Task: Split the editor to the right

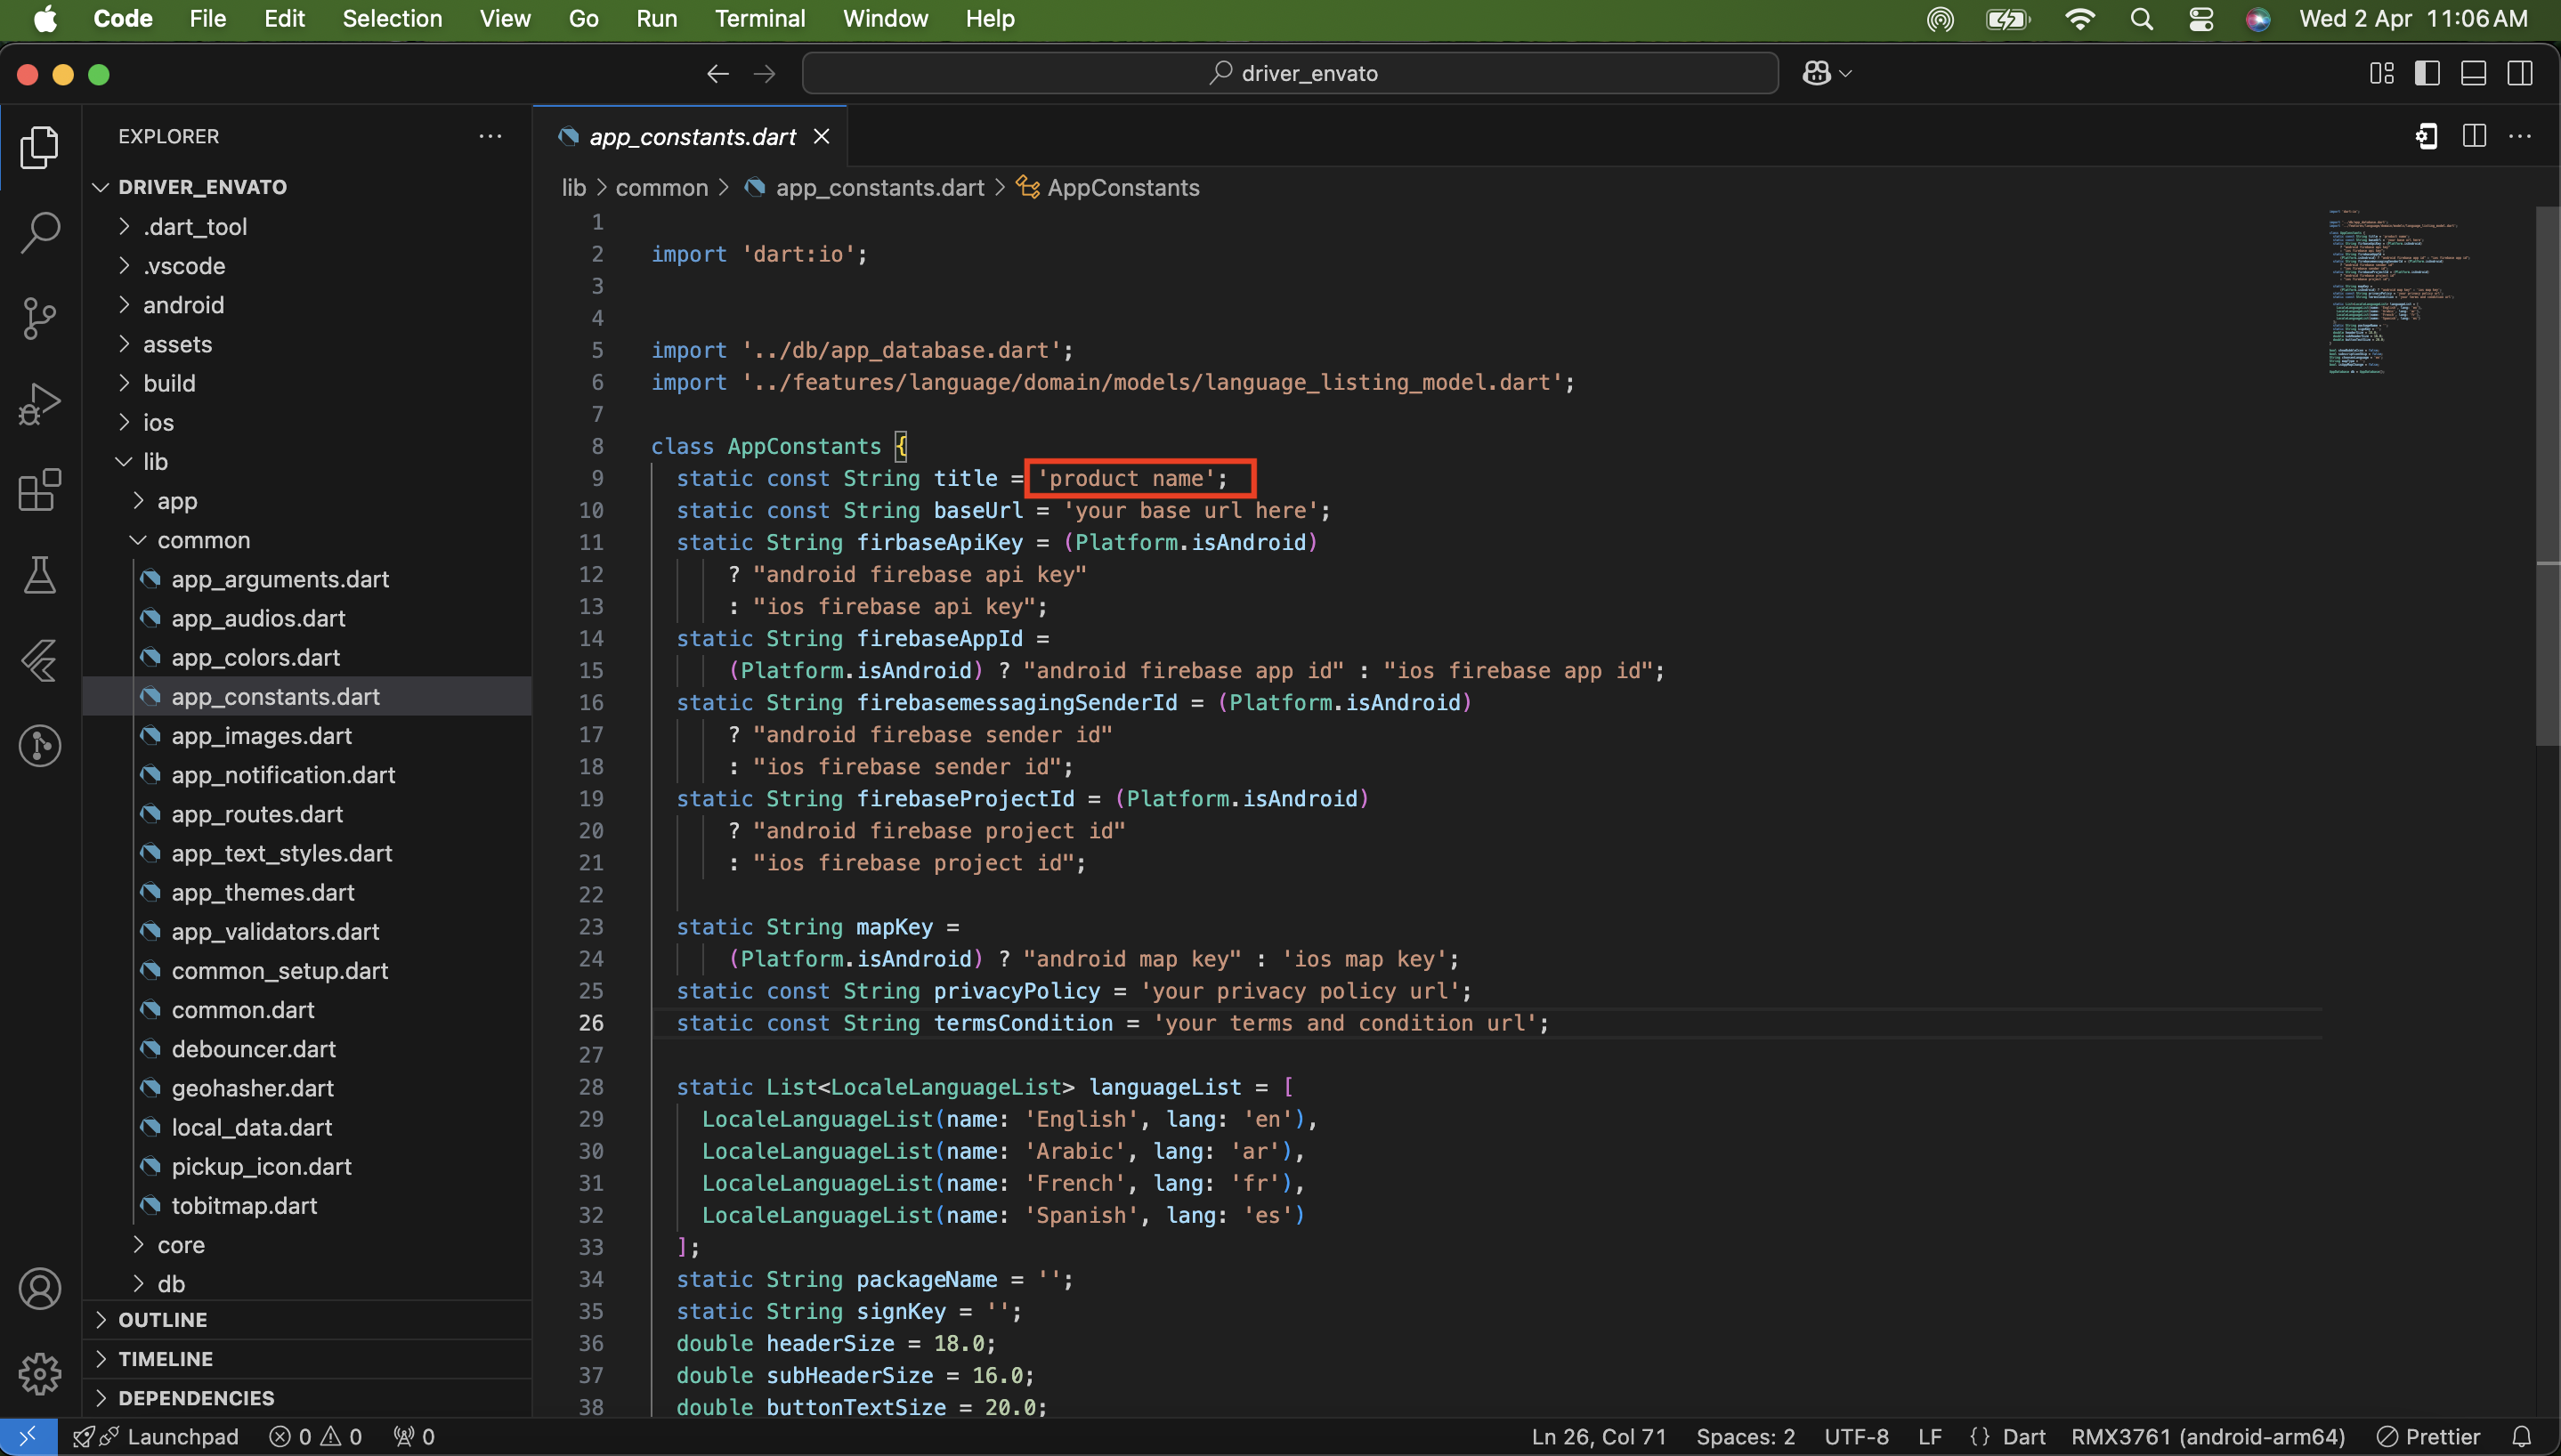Action: pyautogui.click(x=2474, y=136)
